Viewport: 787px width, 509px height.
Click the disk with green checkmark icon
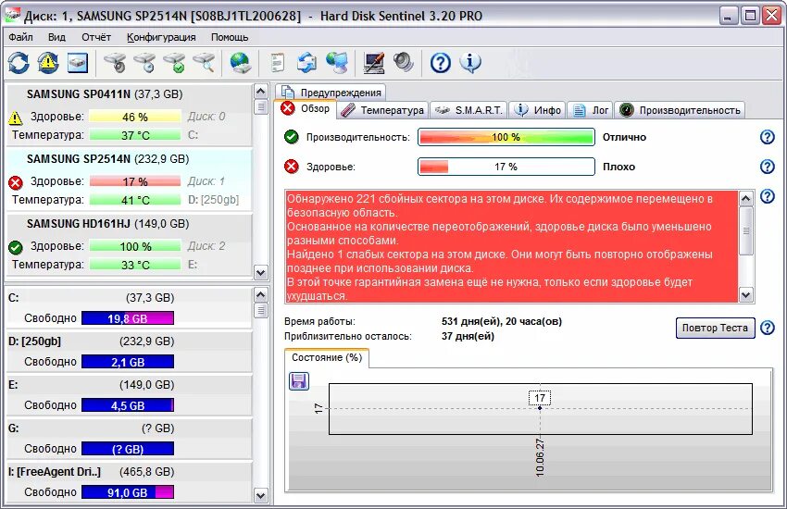click(174, 63)
